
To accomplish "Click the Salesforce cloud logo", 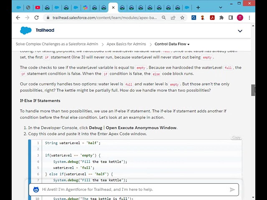I will 26,30.
